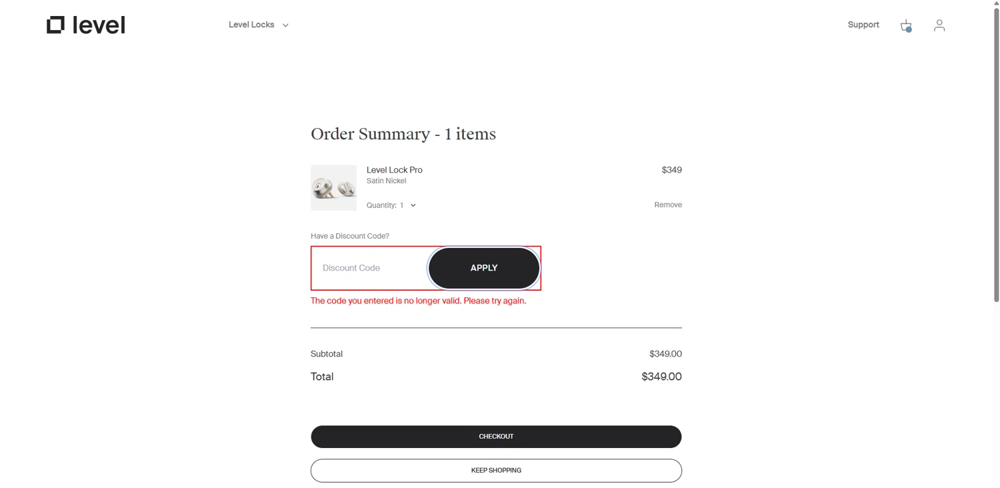This screenshot has width=1000, height=488.
Task: Click the Level Lock Pro product thumbnail
Action: 333,188
